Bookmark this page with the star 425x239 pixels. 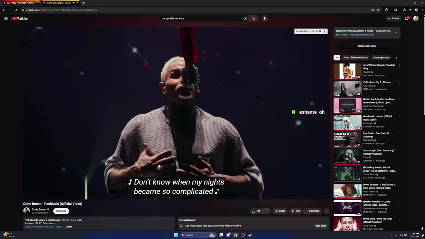point(378,10)
